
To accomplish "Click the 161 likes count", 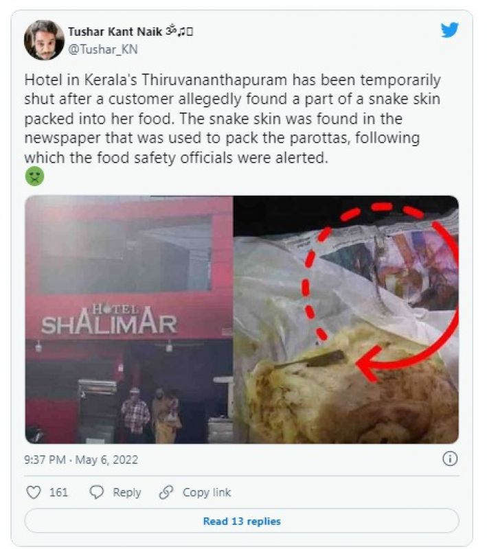I will point(58,492).
